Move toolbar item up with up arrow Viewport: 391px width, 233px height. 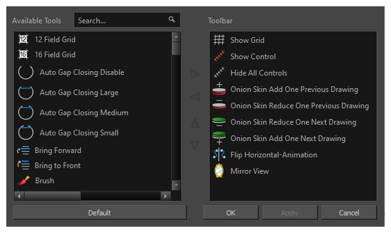tap(195, 123)
